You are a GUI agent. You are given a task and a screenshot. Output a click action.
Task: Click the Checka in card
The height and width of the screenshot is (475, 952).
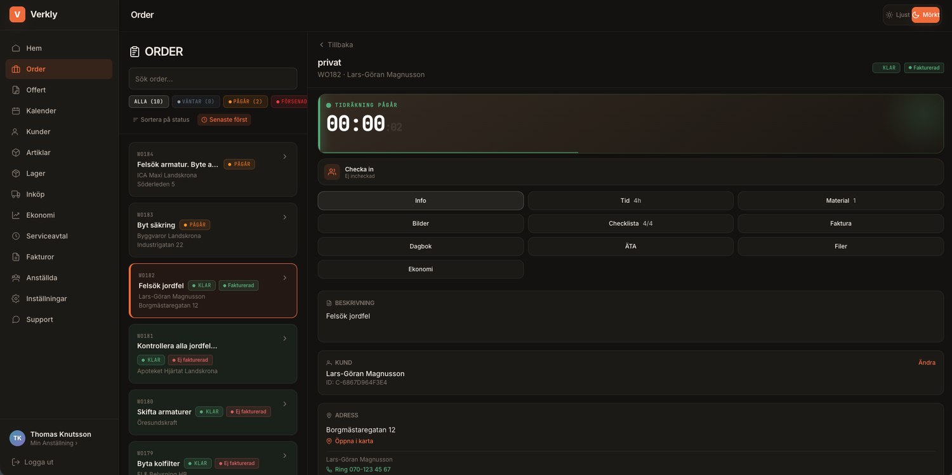(x=631, y=172)
